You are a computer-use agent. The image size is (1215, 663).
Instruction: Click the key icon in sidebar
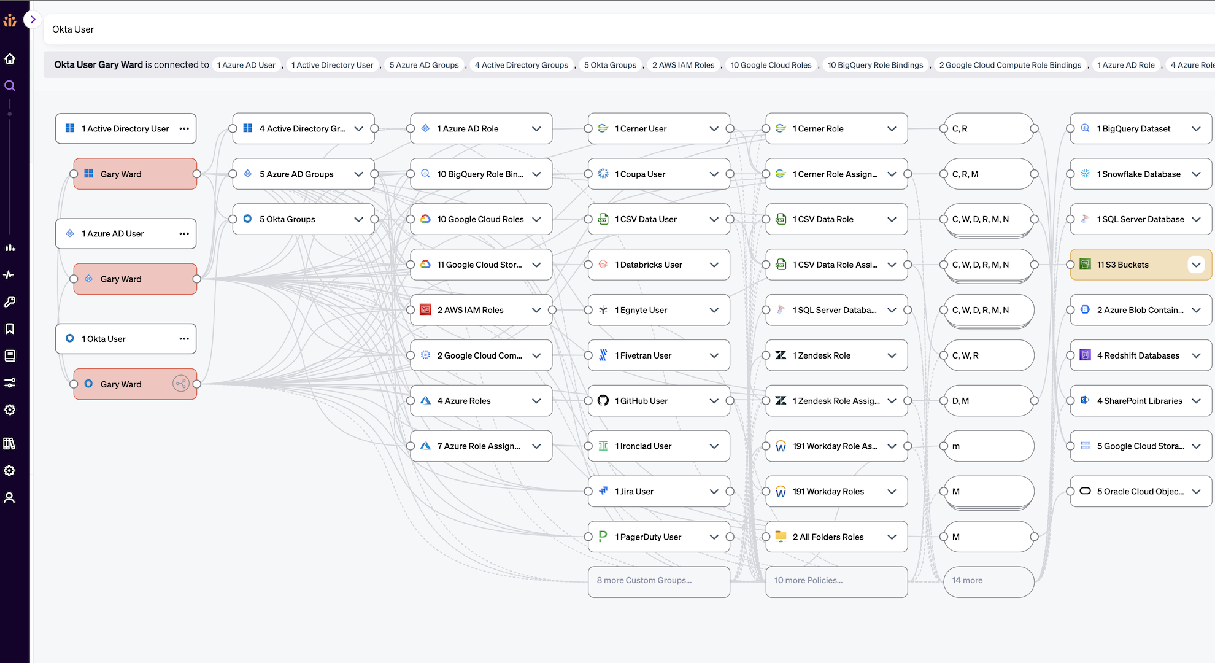(x=10, y=301)
